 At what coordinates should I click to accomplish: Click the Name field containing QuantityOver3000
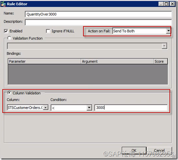[x=98, y=14]
